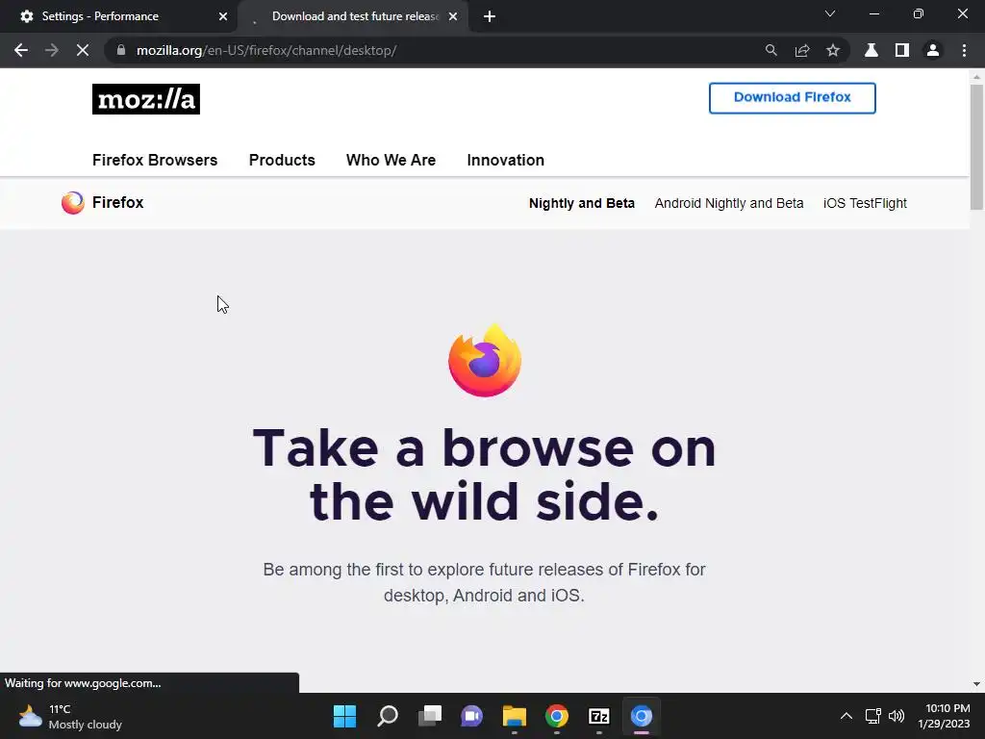Open the Android Nightly and Beta link
The height and width of the screenshot is (739, 985).
coord(729,204)
